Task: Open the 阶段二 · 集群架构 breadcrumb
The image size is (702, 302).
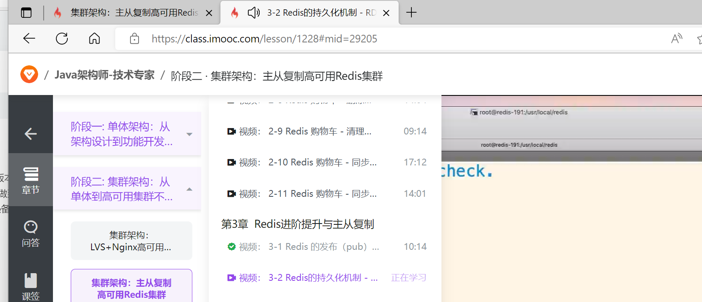Action: click(277, 76)
